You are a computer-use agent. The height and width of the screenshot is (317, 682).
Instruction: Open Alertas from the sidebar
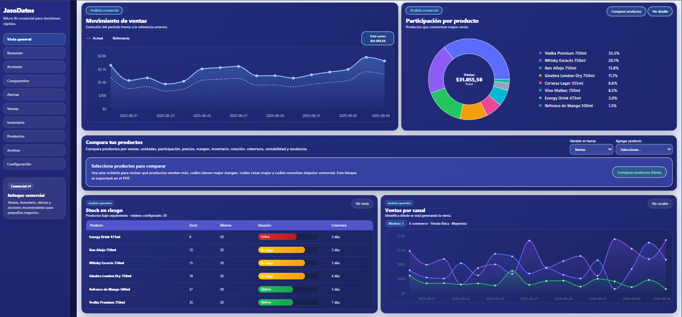(34, 94)
